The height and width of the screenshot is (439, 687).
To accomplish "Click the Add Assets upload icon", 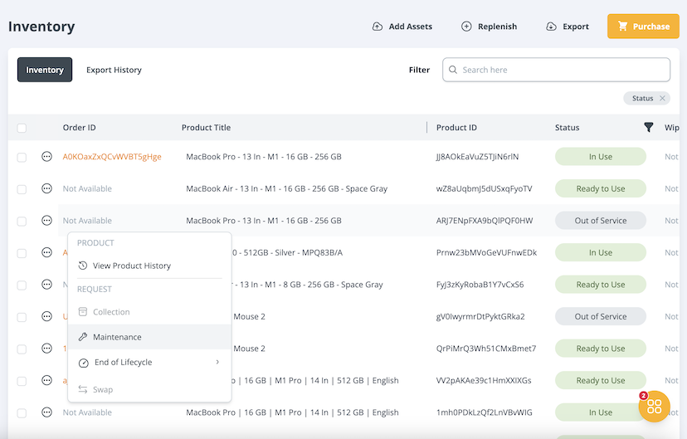I will coord(378,27).
